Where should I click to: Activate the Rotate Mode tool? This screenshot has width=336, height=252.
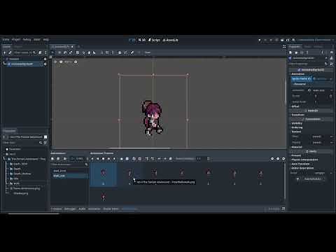[x=65, y=52]
